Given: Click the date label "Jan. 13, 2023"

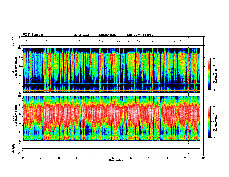Looking at the screenshot, I should click(x=81, y=35).
